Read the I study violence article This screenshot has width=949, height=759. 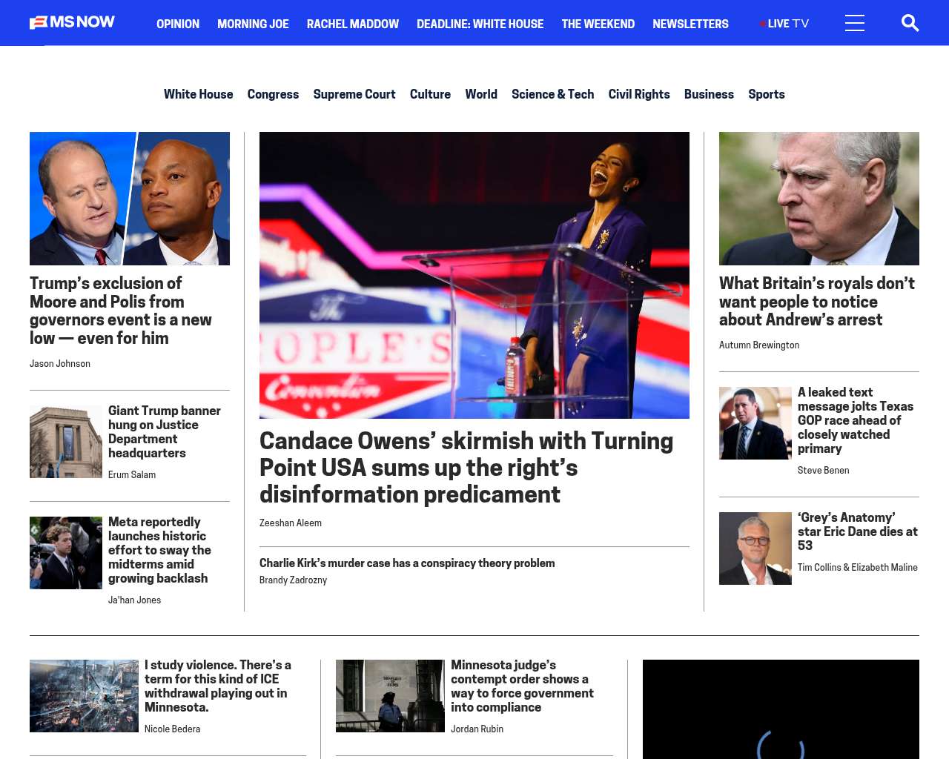(218, 686)
